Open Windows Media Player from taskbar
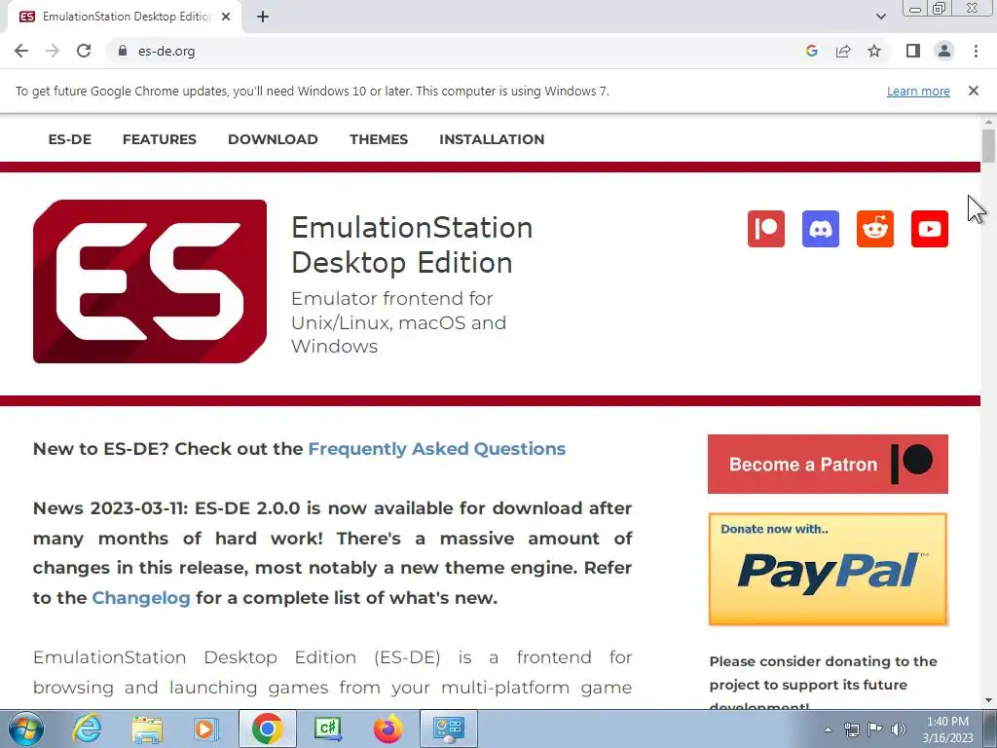This screenshot has width=997, height=748. tap(205, 729)
